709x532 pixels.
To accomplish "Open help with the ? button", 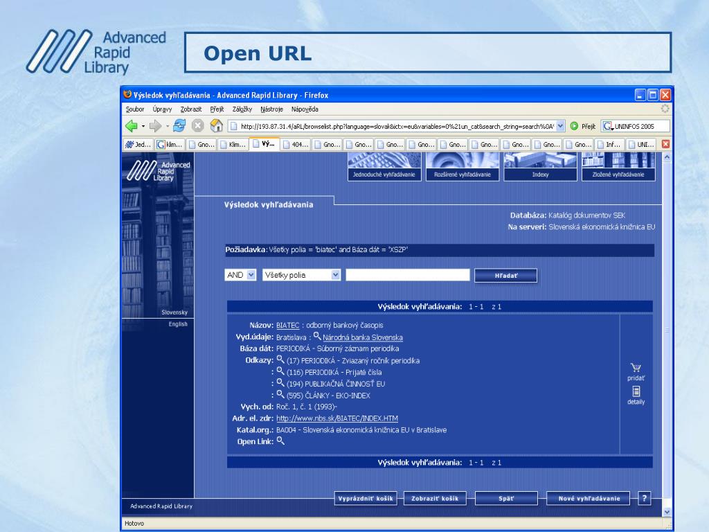I will pos(645,499).
